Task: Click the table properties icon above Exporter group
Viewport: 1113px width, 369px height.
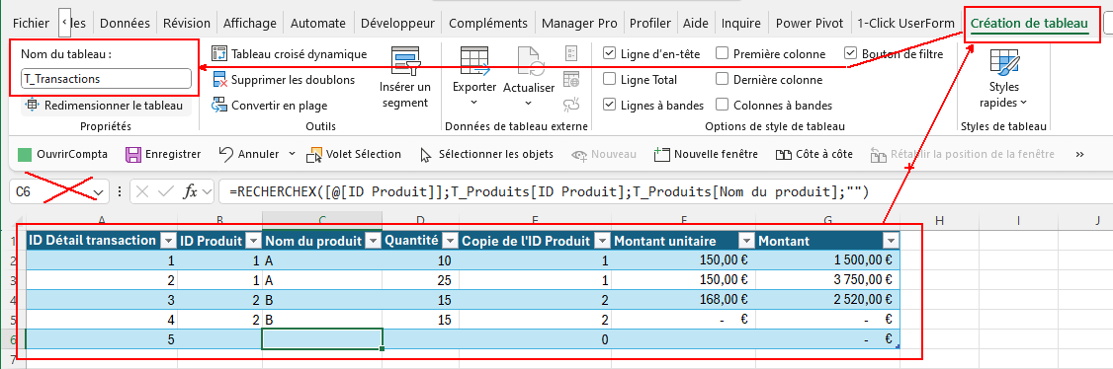Action: (570, 54)
